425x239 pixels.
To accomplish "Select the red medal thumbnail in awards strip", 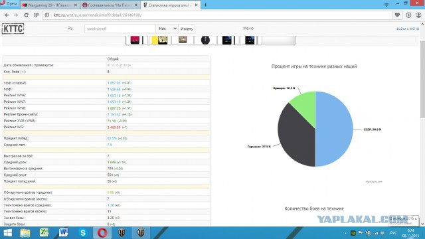I will [x=135, y=40].
